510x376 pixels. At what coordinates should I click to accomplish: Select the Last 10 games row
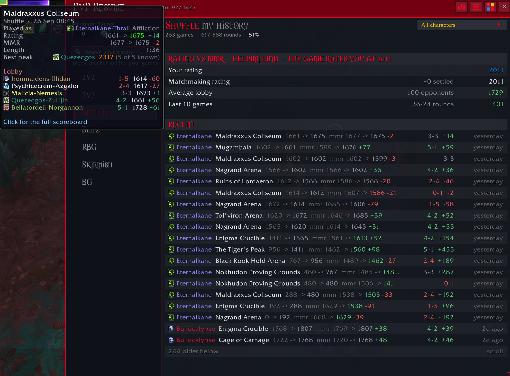(x=336, y=104)
